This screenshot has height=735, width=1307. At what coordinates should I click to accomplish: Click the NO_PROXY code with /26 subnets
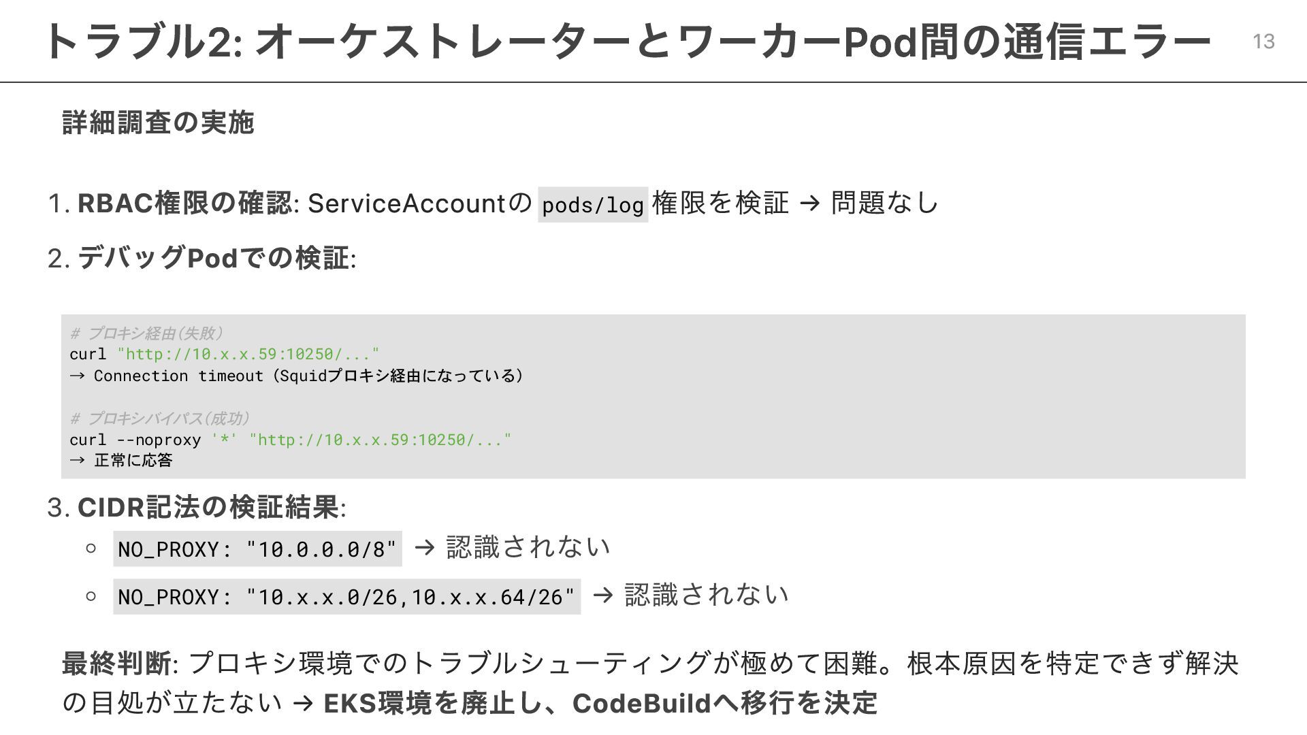pyautogui.click(x=346, y=597)
